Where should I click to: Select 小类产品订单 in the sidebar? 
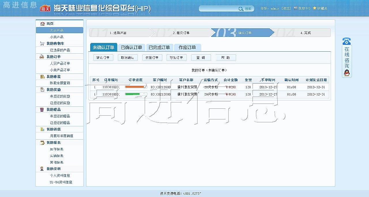click(x=60, y=70)
